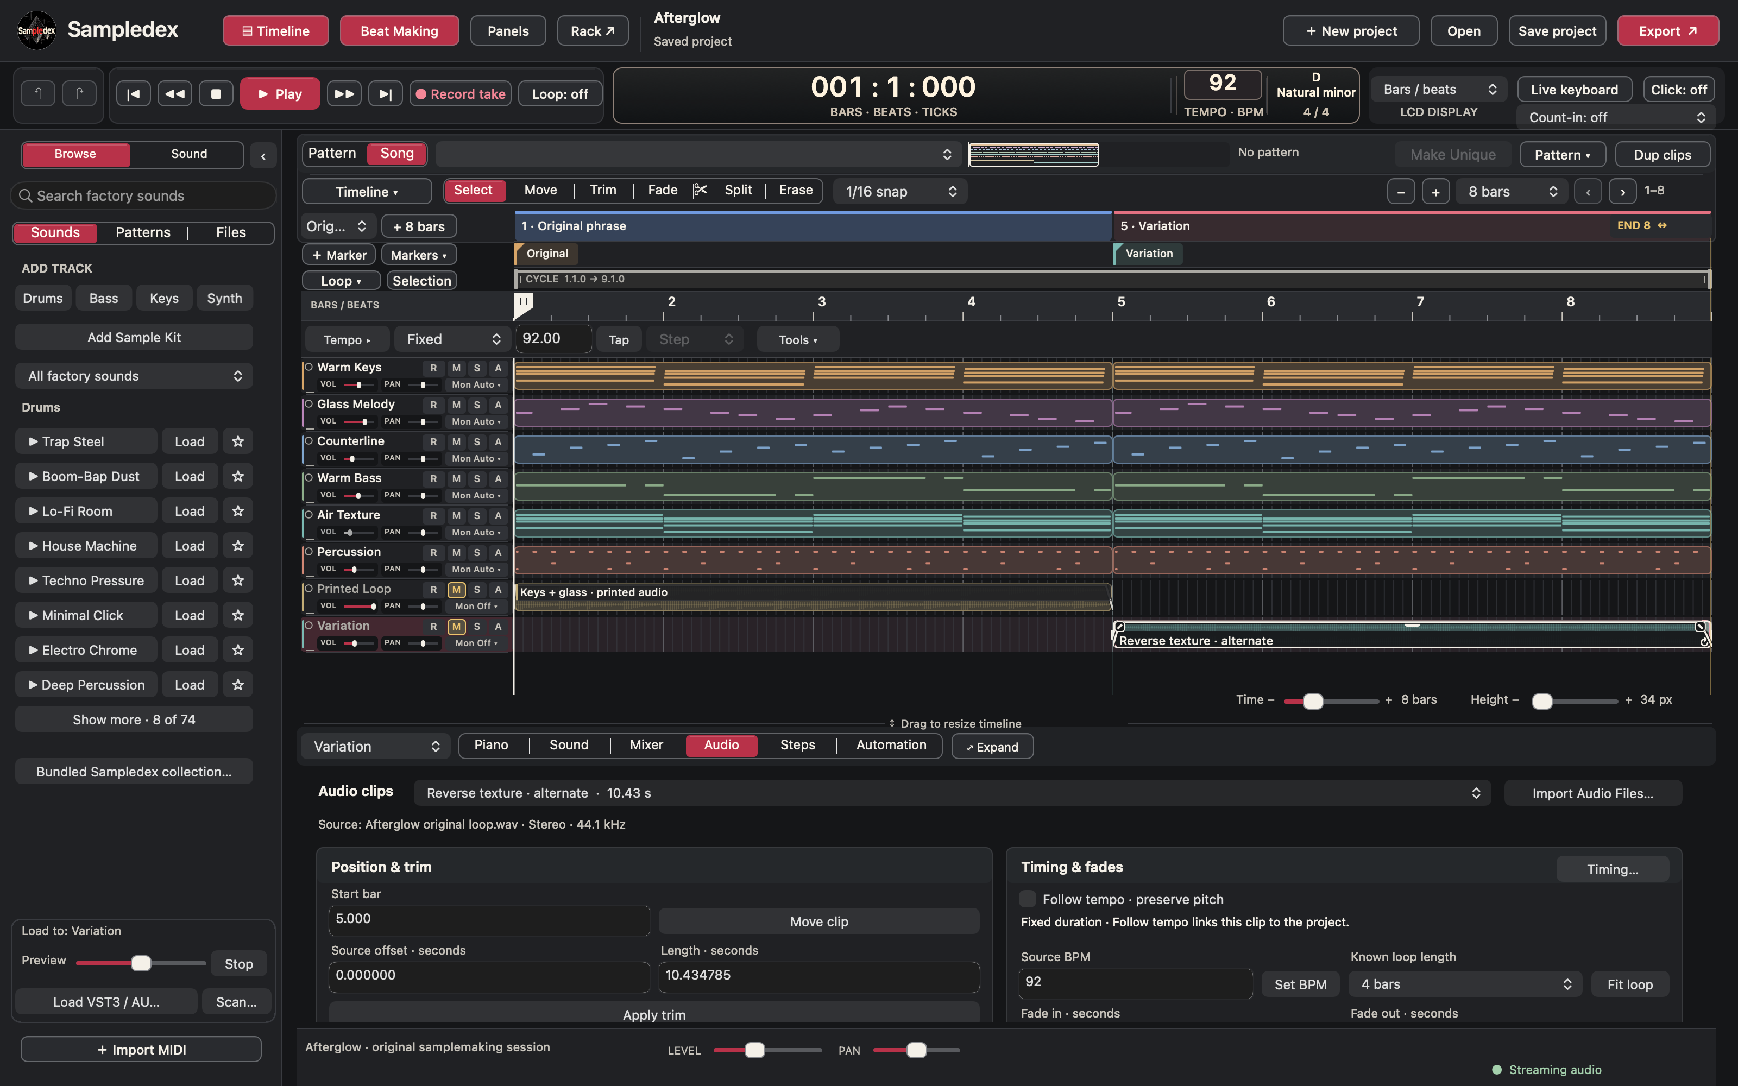Solo the Glass Melody track

tap(477, 405)
